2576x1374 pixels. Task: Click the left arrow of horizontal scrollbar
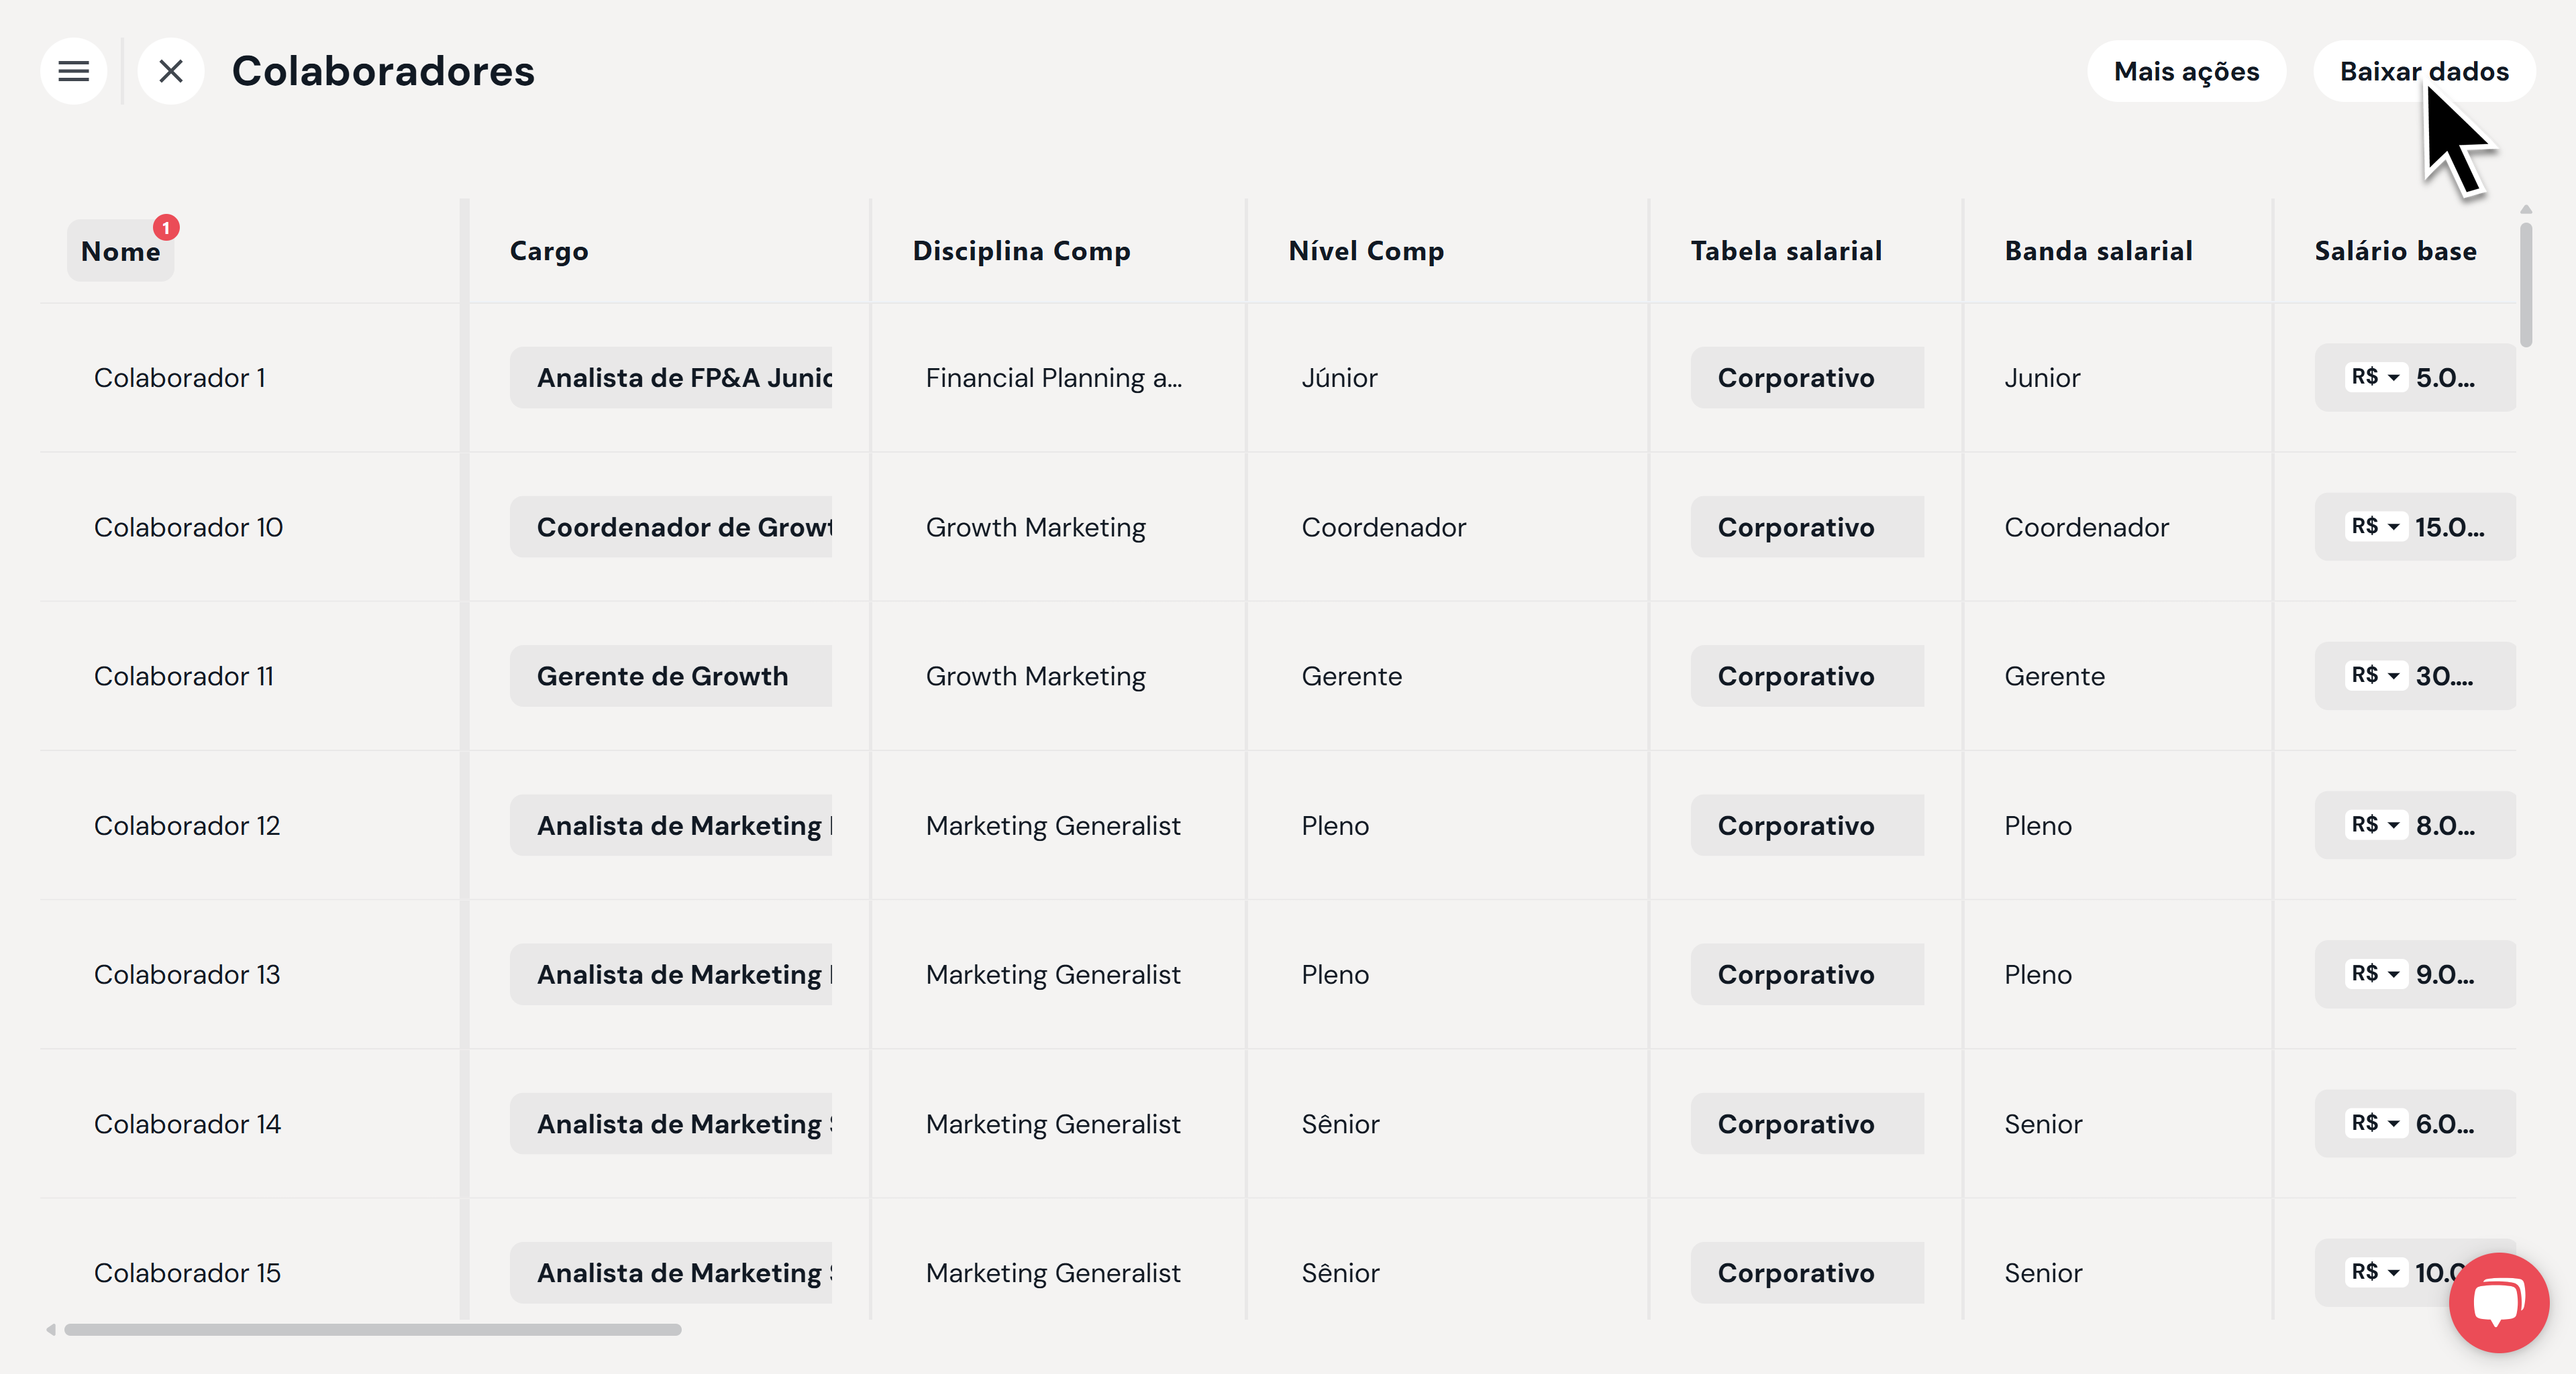[50, 1330]
